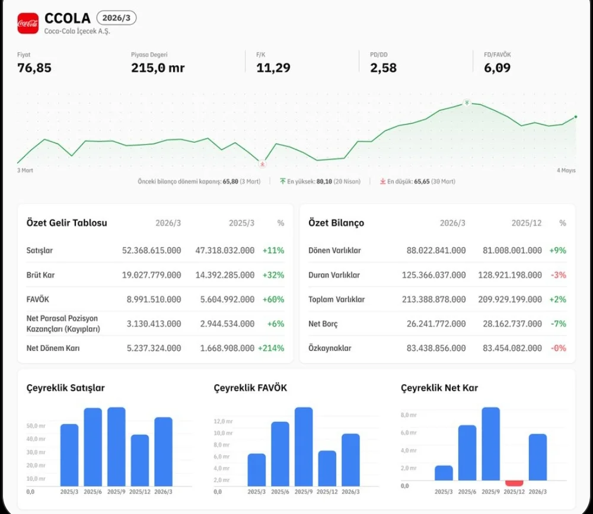The height and width of the screenshot is (514, 593).
Task: Click the red down-arrow icon beside En düşük
Action: (382, 181)
